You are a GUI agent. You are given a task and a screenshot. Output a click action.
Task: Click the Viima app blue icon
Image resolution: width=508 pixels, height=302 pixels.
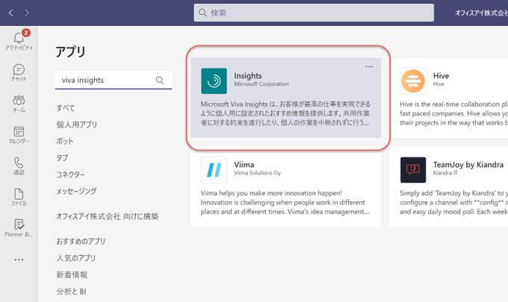click(214, 170)
